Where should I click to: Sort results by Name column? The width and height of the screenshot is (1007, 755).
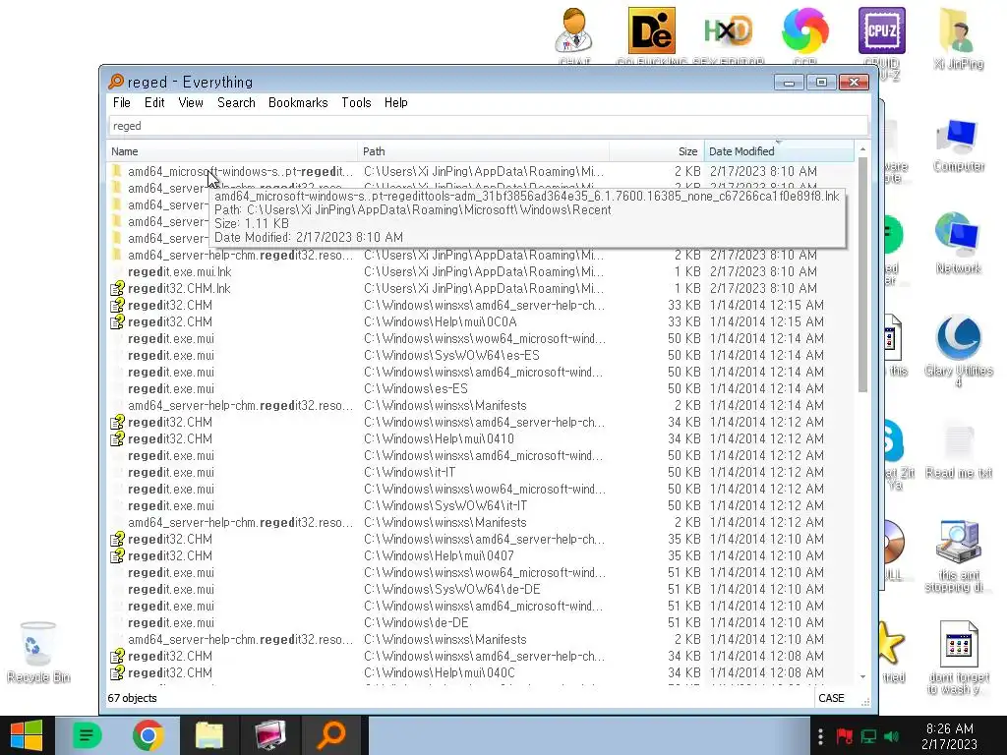(x=232, y=151)
